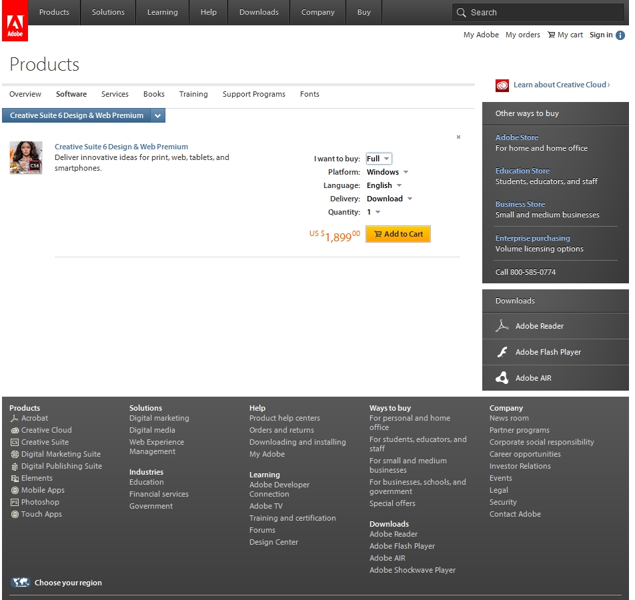Screen dimensions: 635x600
Task: Open the 'I want to buy' Full dropdown
Action: click(379, 159)
